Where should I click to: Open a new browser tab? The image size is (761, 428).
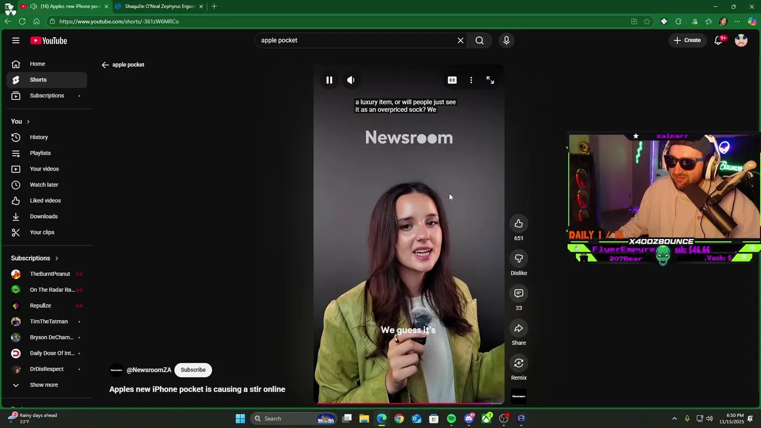coord(214,7)
